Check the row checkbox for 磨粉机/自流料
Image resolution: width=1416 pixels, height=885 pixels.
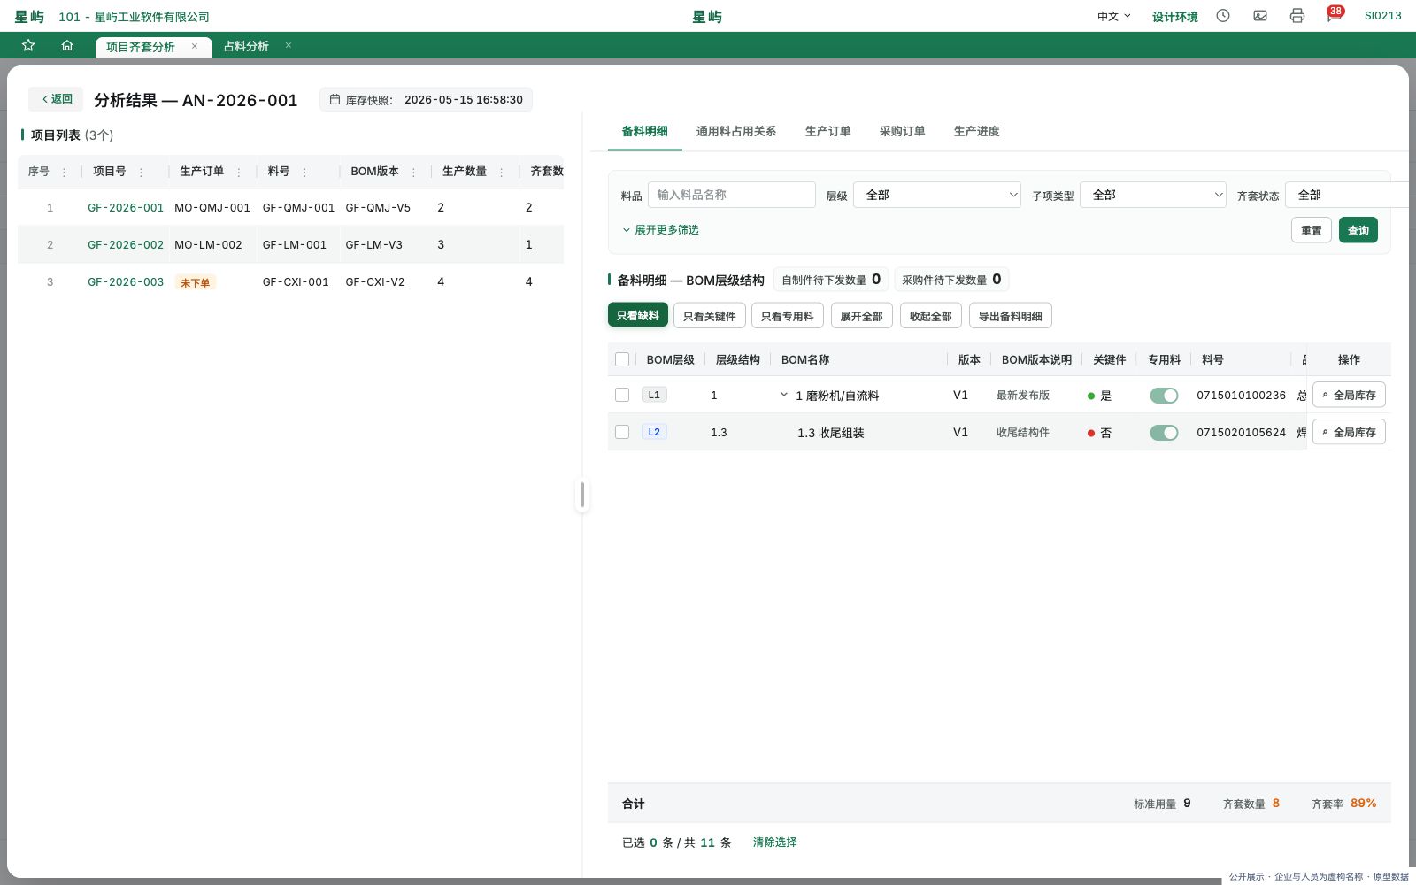pos(622,395)
